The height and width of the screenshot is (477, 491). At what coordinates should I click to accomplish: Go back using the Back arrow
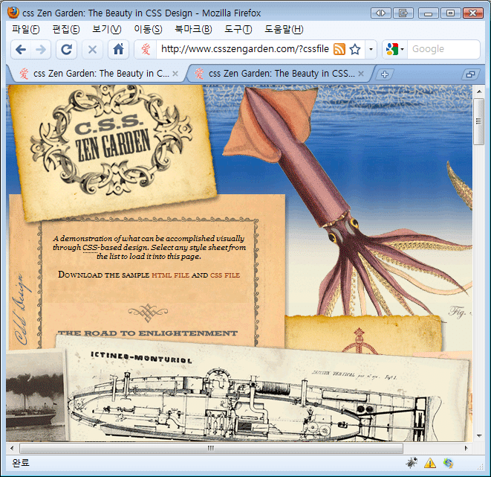click(21, 50)
